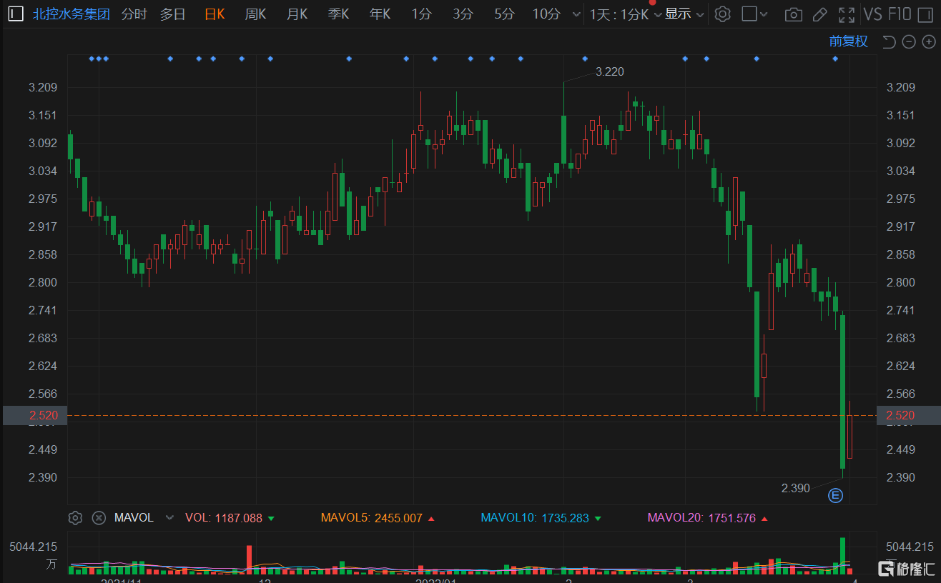Click the 北控水务集团 stock name

pyautogui.click(x=72, y=14)
